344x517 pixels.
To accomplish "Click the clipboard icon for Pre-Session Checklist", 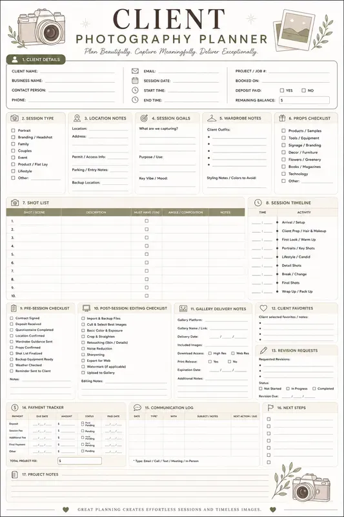I will coord(14,308).
